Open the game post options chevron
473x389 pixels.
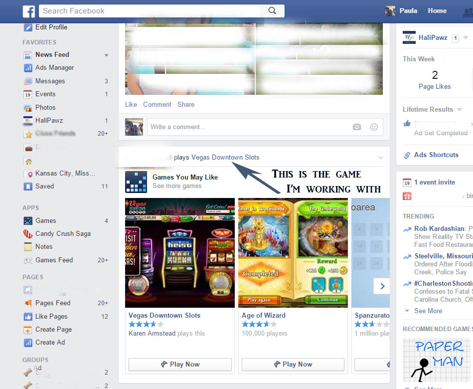[x=380, y=158]
